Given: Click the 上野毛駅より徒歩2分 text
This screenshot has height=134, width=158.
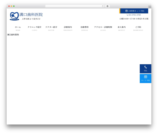Looking at the screenshot, I should pos(31,19).
